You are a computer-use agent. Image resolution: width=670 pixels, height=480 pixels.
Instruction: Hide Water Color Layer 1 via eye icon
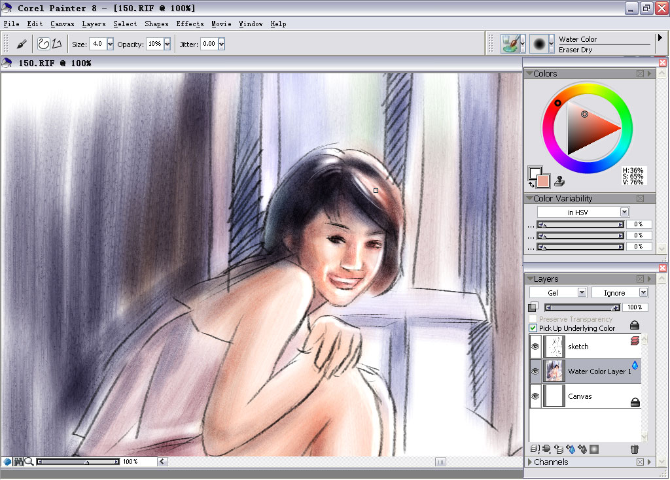pos(535,371)
